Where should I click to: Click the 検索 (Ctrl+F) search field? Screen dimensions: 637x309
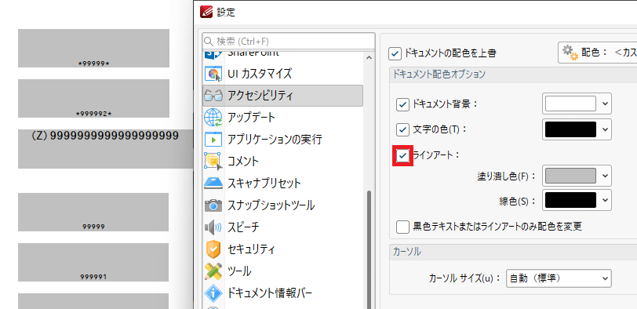(289, 42)
